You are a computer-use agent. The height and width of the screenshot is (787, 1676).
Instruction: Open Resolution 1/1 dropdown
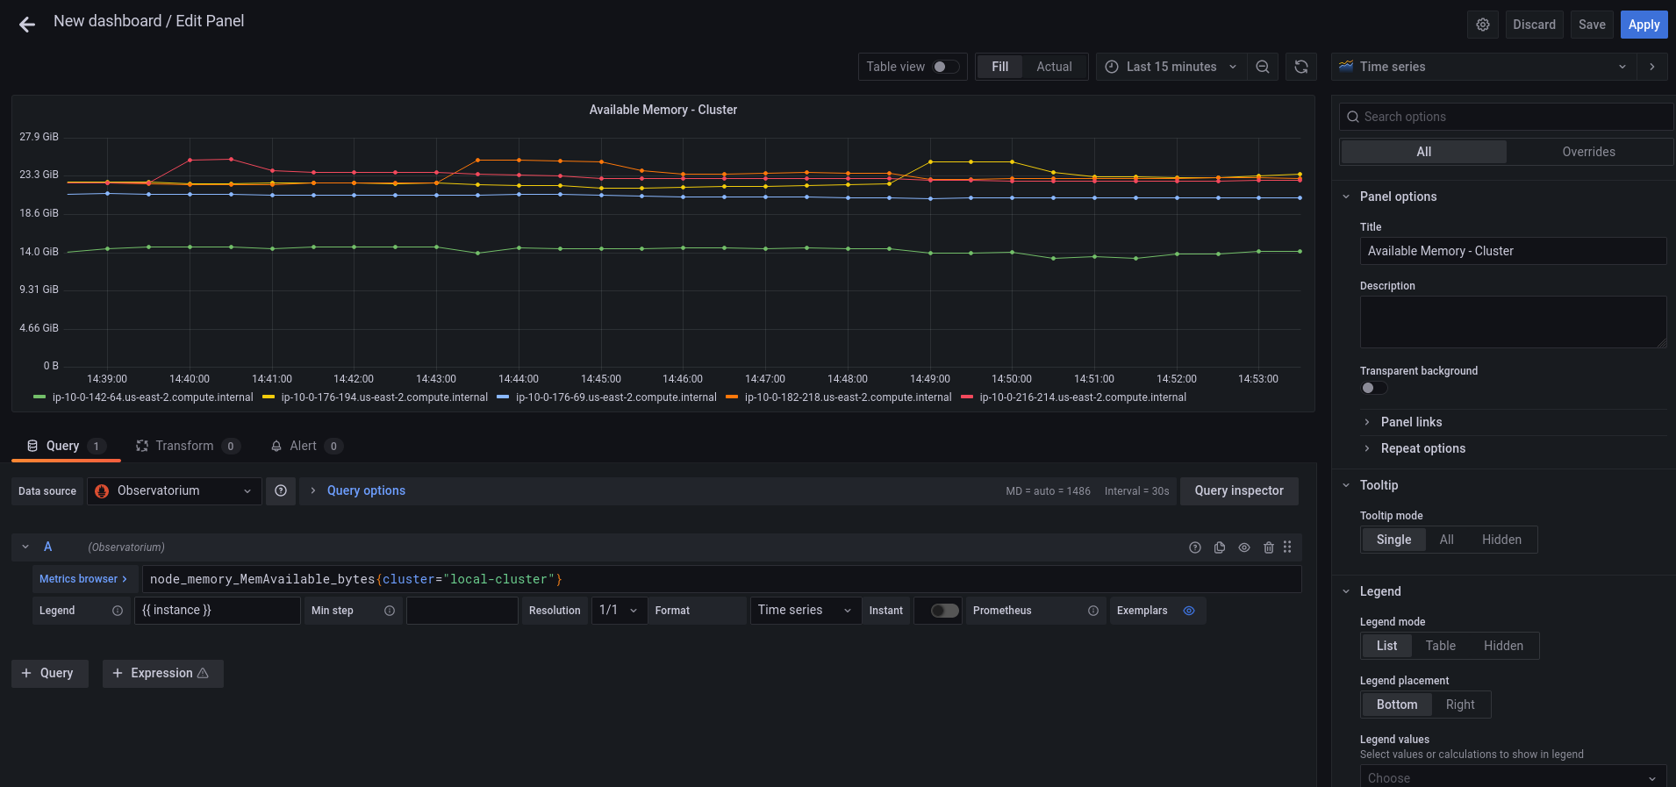click(x=620, y=611)
